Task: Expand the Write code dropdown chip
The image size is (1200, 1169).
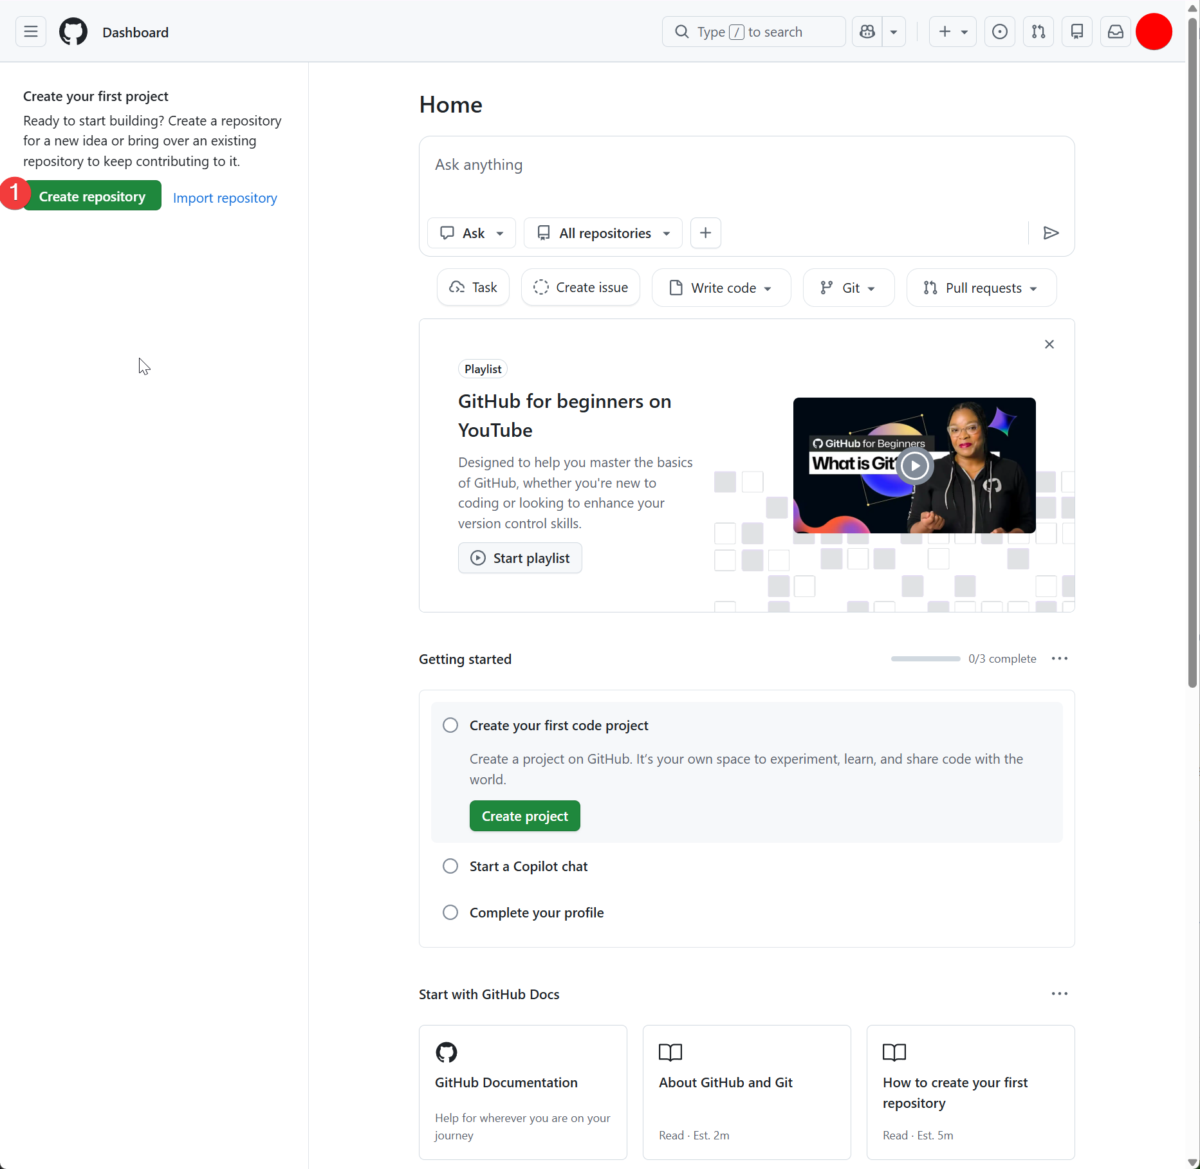Action: [x=721, y=288]
